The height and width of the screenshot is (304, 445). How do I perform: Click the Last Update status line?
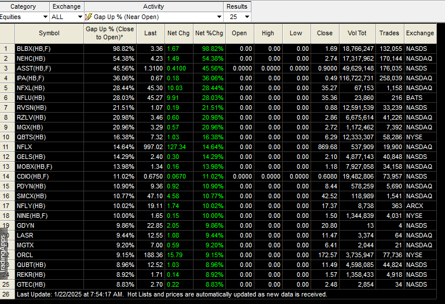click(x=172, y=294)
